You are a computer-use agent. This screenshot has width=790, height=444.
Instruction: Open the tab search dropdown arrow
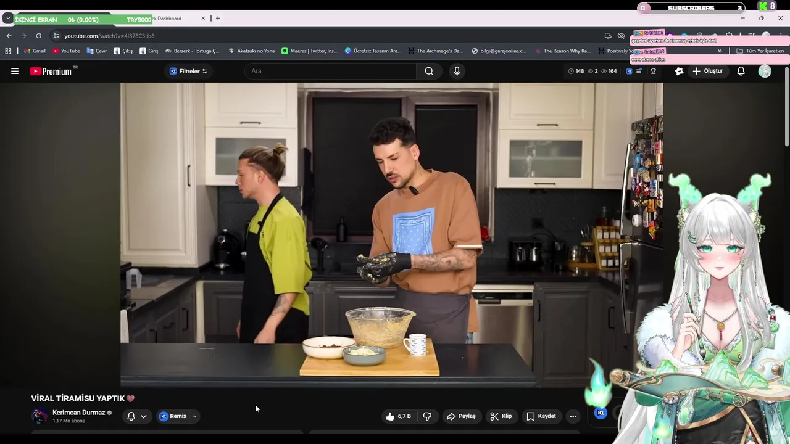pos(7,18)
